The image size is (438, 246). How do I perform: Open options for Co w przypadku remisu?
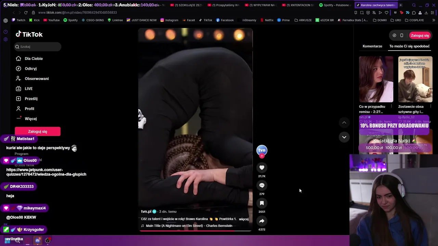(391, 106)
